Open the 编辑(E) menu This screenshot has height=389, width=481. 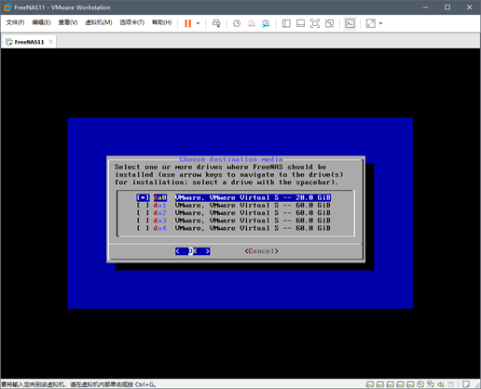(41, 22)
